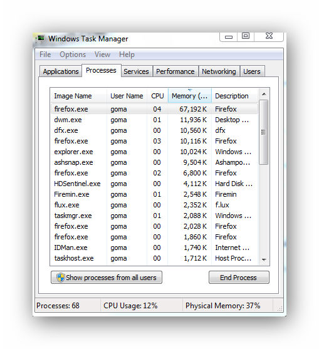Viewport: 319px width, 349px height.
Task: Click the 2,548 K memory value
Action: (x=195, y=194)
